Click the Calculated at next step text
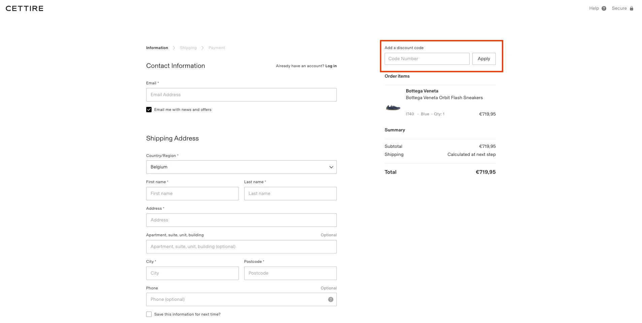642x323 pixels. click(x=472, y=155)
